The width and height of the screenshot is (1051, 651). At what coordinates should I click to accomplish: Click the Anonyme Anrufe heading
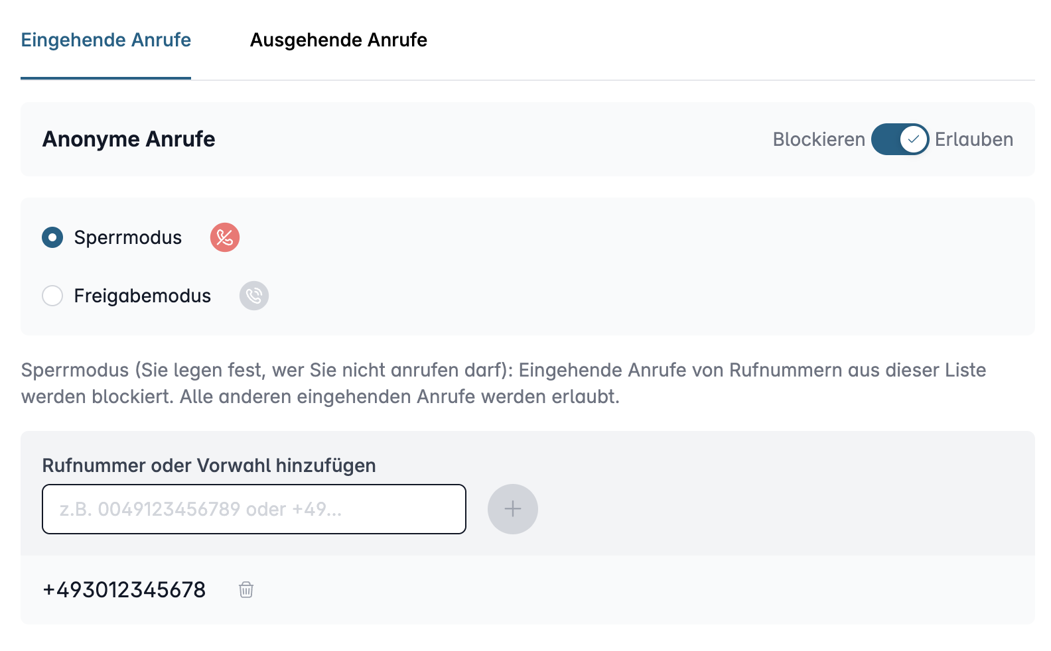tap(129, 139)
